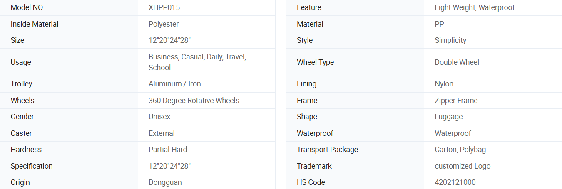Select the Zipper Frame value

[456, 101]
